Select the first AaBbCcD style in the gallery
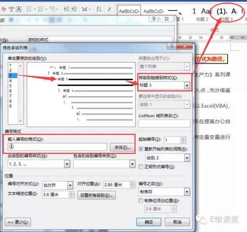 (x=129, y=11)
